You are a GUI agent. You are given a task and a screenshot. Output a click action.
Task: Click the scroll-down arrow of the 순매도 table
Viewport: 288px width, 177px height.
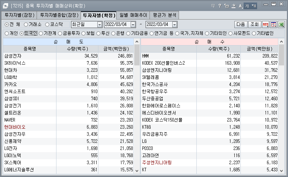(137, 171)
